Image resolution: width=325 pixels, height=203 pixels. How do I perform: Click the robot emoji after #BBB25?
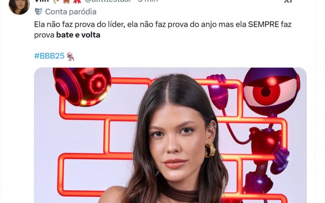click(70, 56)
